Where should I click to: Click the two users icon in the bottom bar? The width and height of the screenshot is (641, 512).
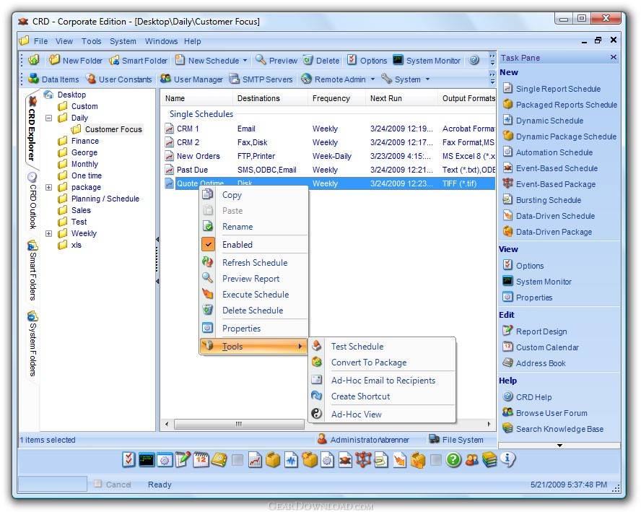tap(472, 460)
